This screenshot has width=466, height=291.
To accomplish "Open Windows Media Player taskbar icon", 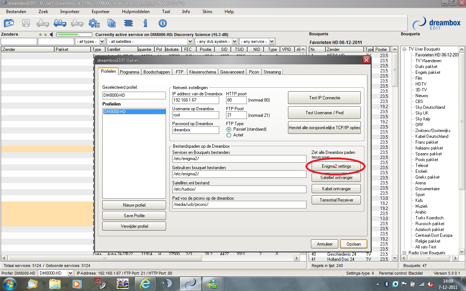I will [77, 283].
